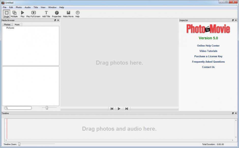Image resolution: width=239 pixels, height=148 pixels.
Task: Close the Timeline panel
Action: pyautogui.click(x=236, y=113)
